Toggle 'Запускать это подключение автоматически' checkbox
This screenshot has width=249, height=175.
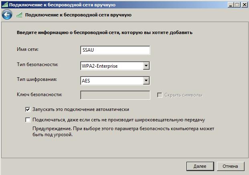(x=28, y=109)
